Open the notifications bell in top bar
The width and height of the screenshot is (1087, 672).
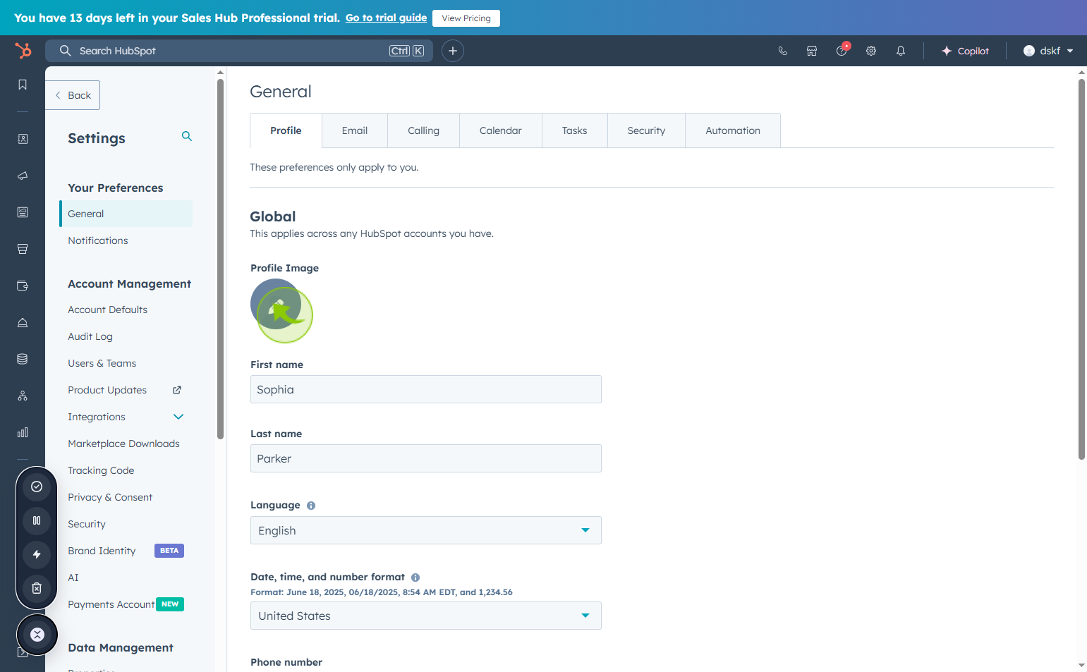[901, 51]
